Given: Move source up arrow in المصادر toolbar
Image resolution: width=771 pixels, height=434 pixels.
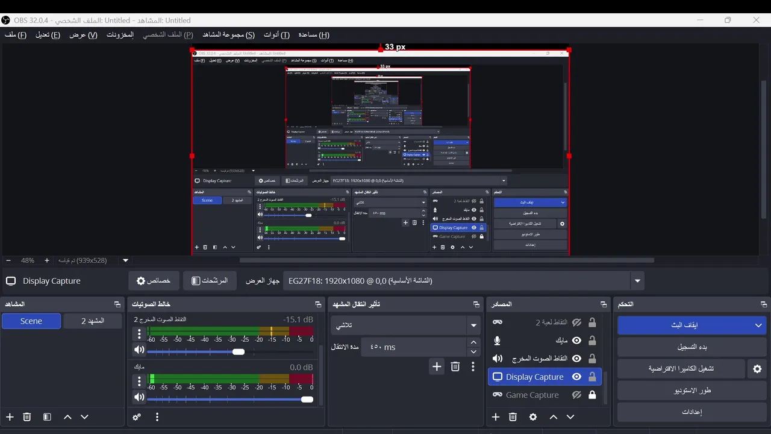Looking at the screenshot, I should pyautogui.click(x=554, y=417).
